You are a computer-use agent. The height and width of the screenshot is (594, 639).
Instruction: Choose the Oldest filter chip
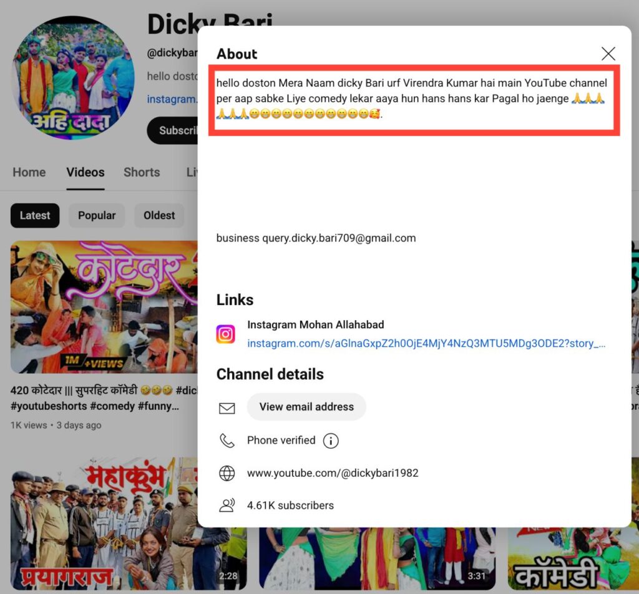[x=159, y=215]
